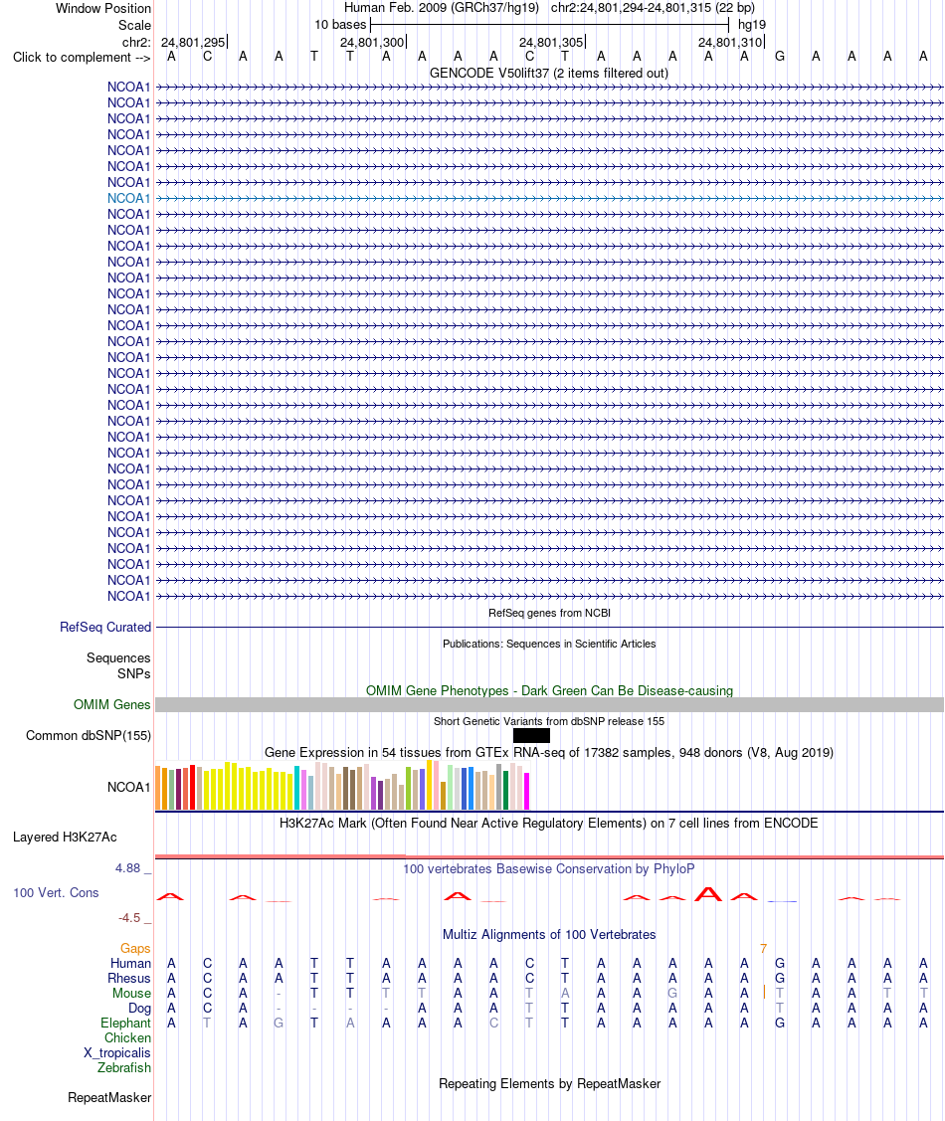The height and width of the screenshot is (1121, 945).
Task: Open the OMIM Genes track label
Action: coord(111,705)
